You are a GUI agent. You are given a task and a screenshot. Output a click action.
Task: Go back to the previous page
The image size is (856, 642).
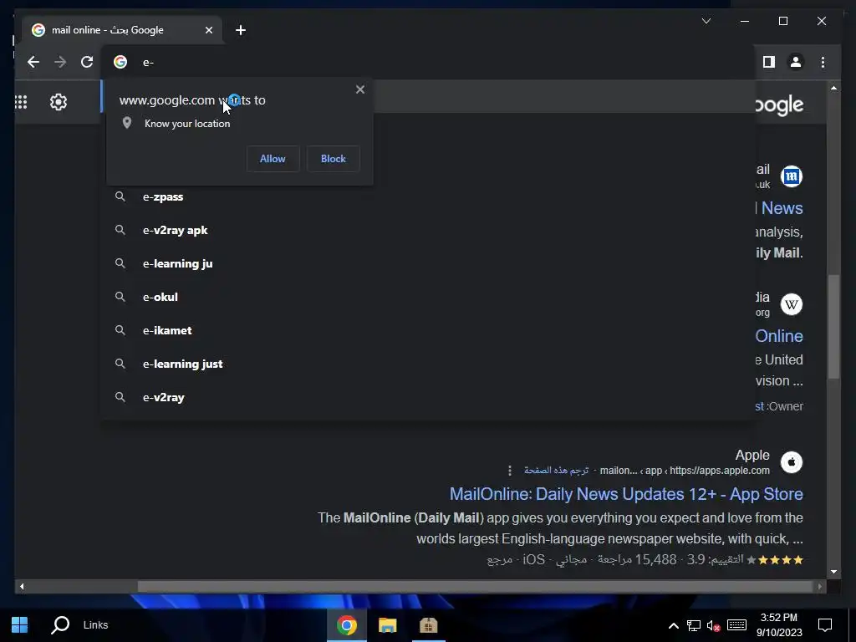coord(33,62)
